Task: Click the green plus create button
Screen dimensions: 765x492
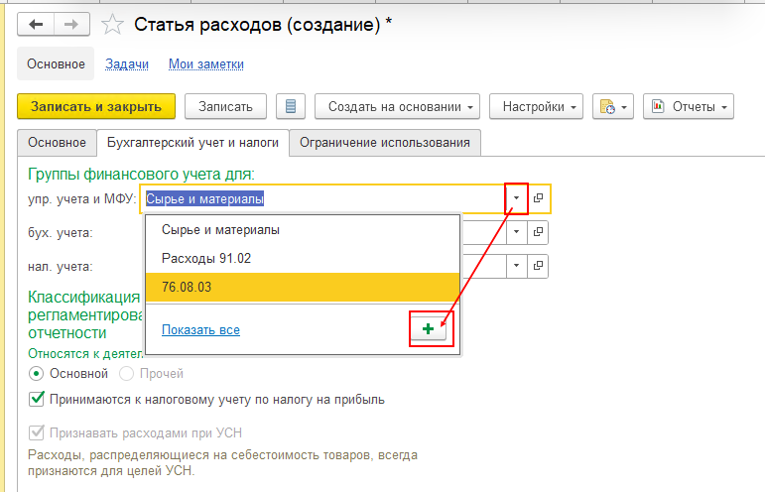Action: tap(428, 329)
